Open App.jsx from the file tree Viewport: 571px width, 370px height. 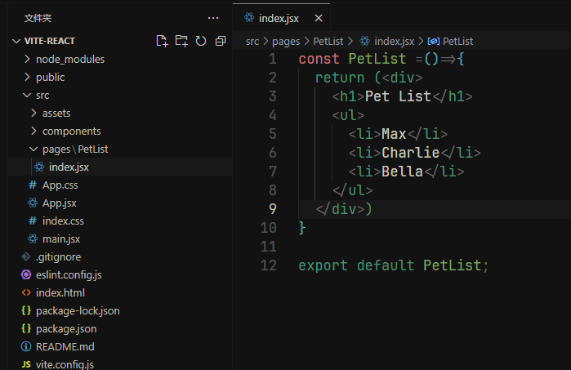click(x=59, y=203)
